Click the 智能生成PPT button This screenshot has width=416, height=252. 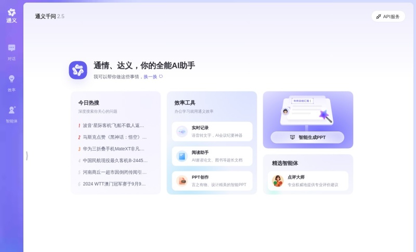coord(307,137)
